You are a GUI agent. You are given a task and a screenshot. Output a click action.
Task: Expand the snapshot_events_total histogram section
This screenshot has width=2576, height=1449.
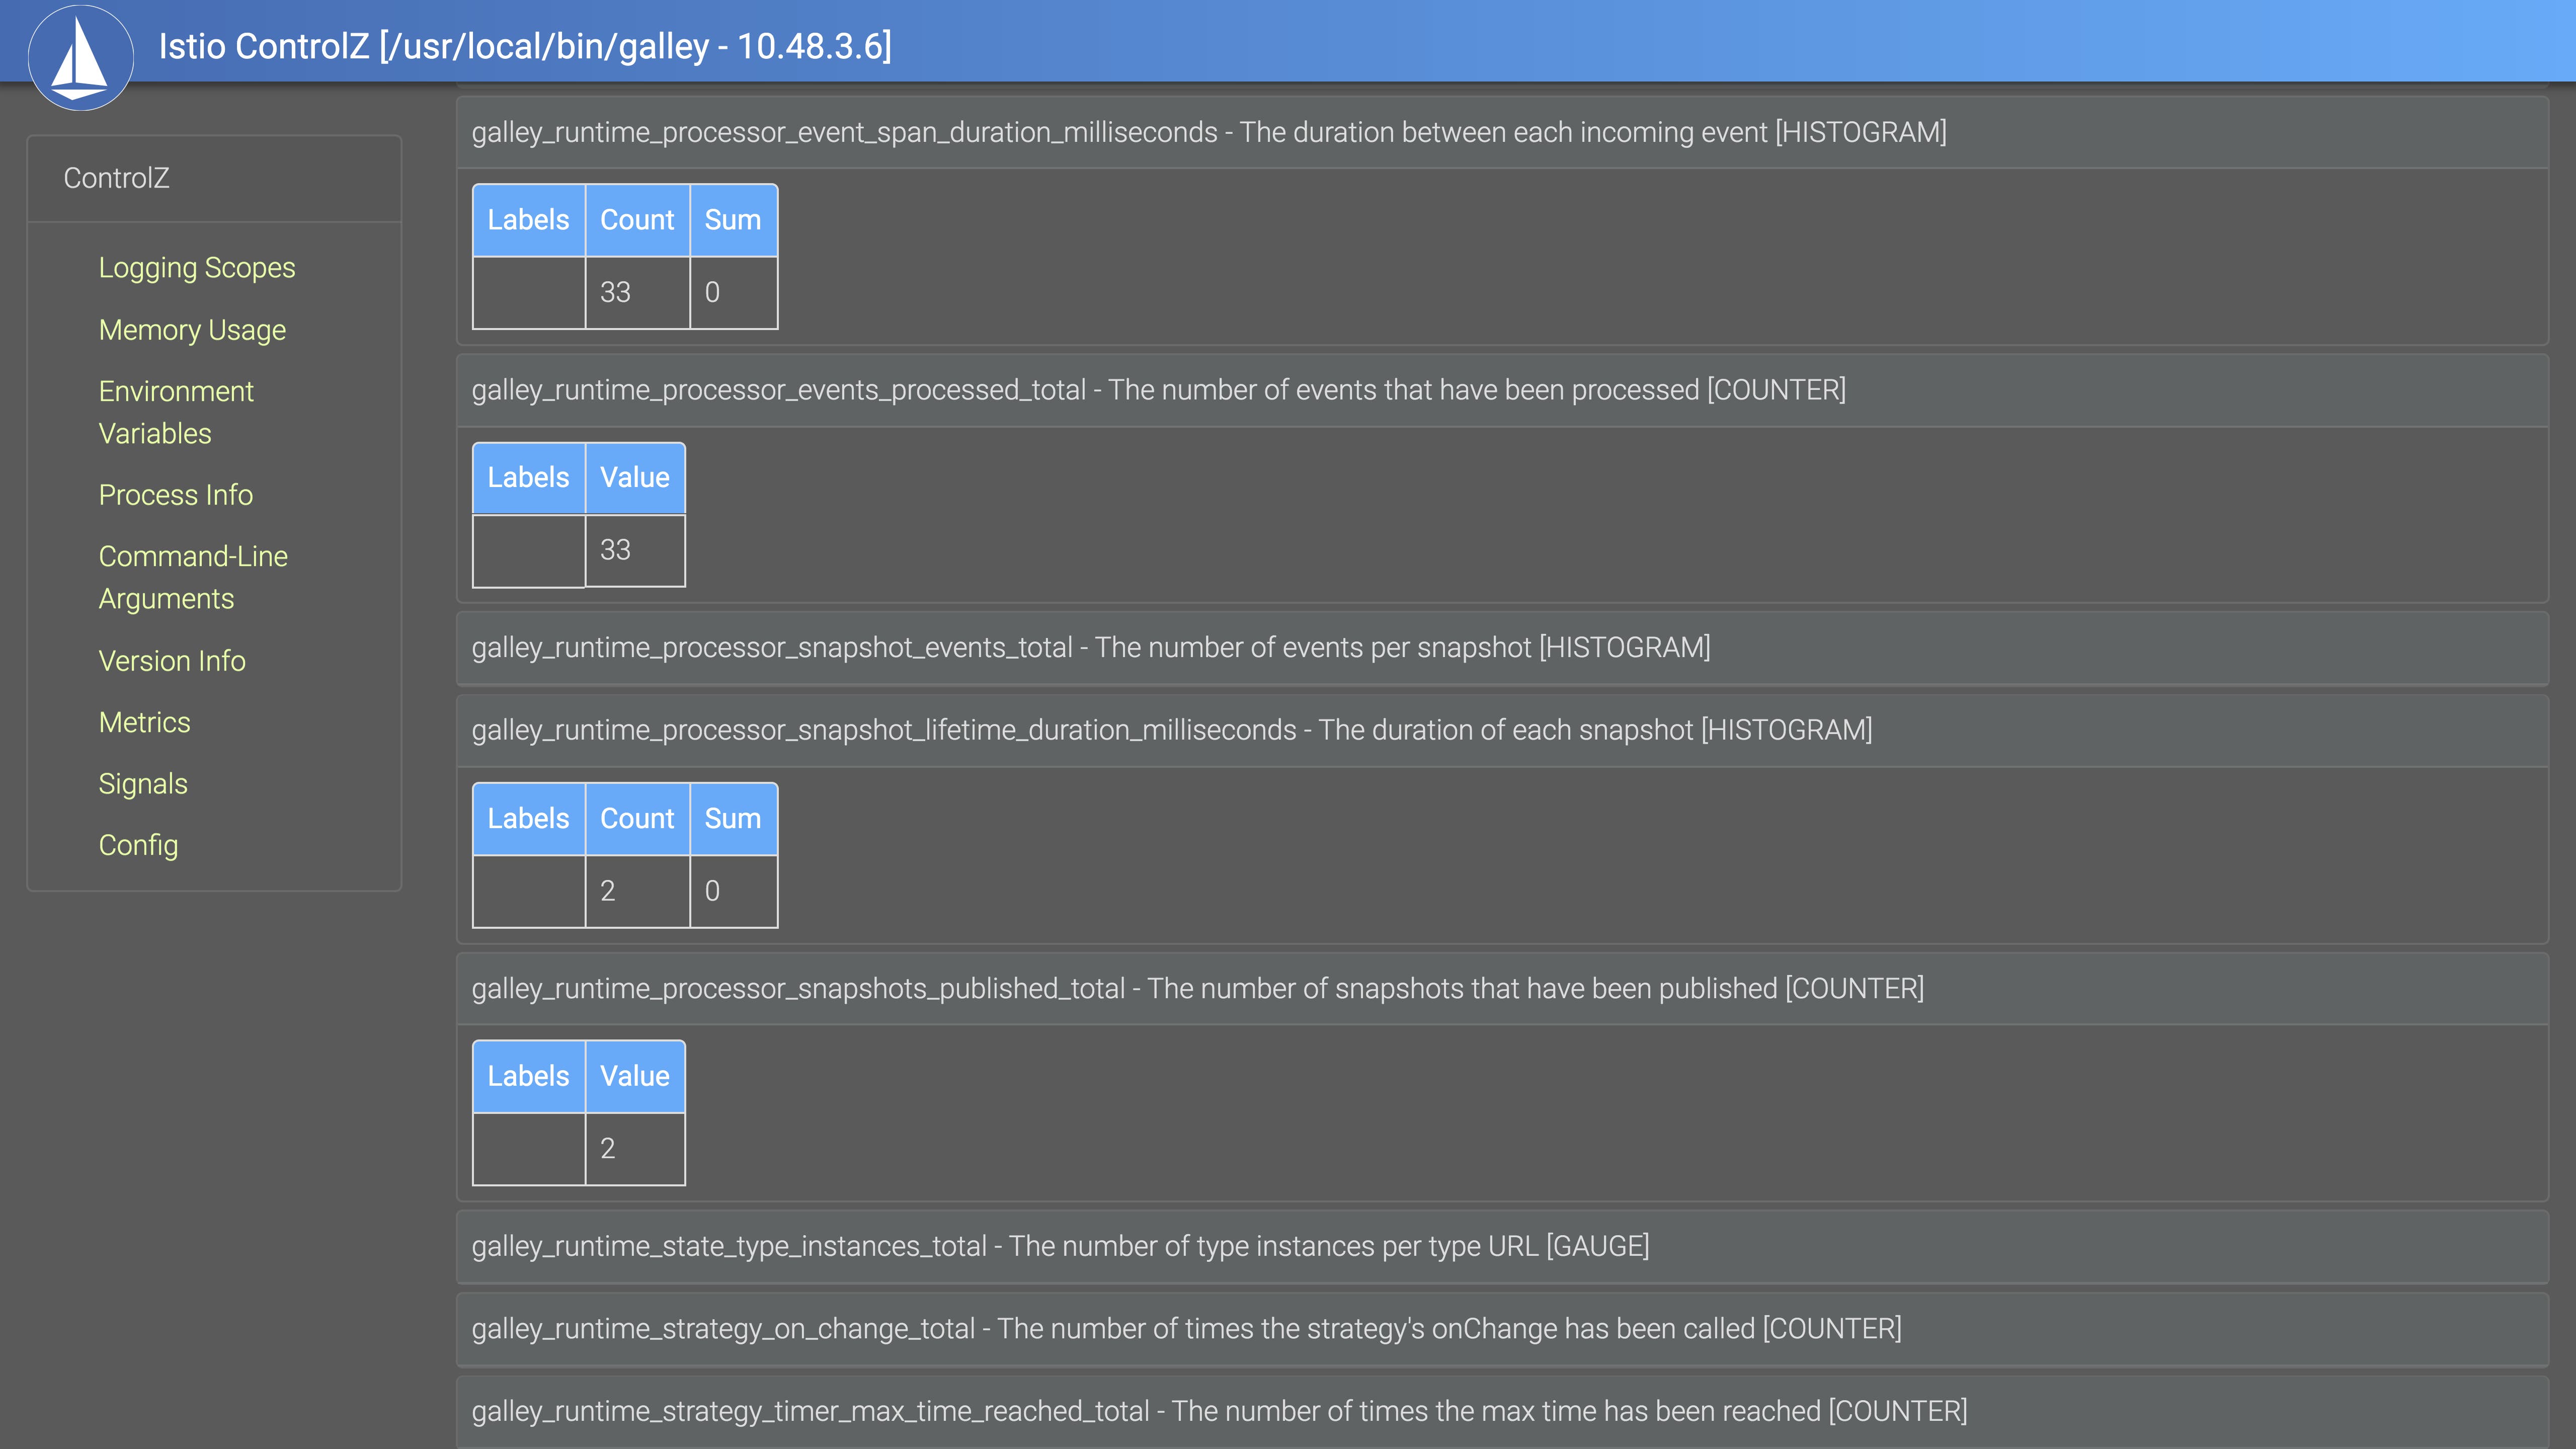click(1090, 648)
